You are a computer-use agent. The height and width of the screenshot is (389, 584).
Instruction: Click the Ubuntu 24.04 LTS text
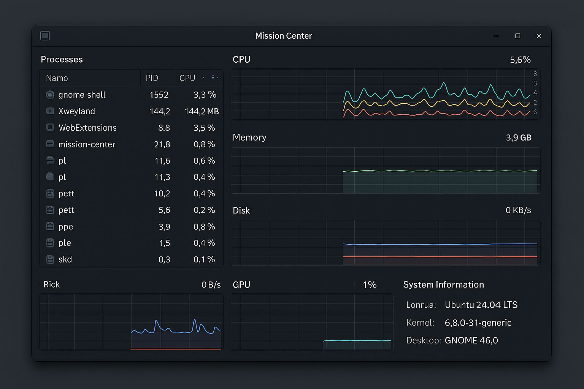click(481, 305)
